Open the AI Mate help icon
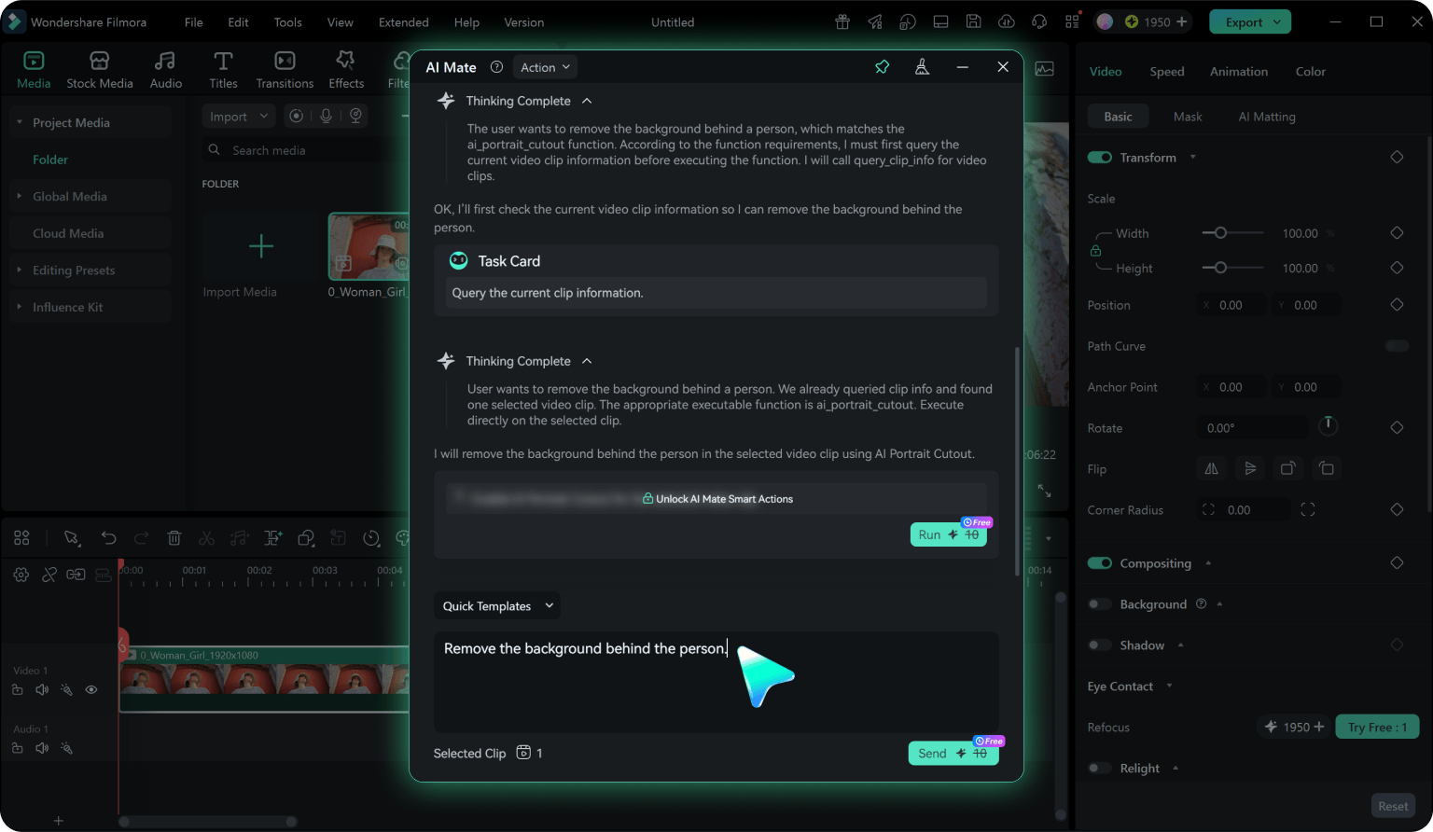 point(496,67)
